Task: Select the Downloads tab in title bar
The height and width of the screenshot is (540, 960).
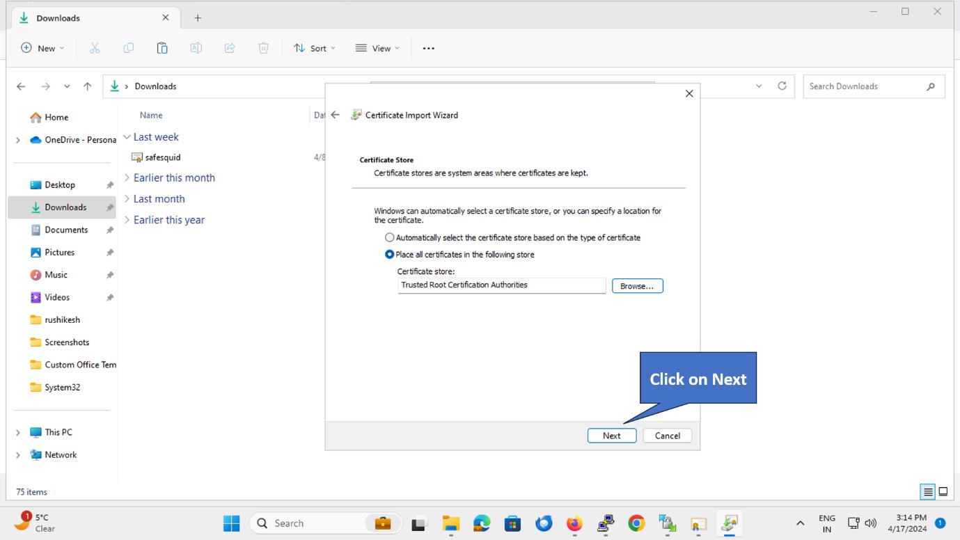Action: 95,18
